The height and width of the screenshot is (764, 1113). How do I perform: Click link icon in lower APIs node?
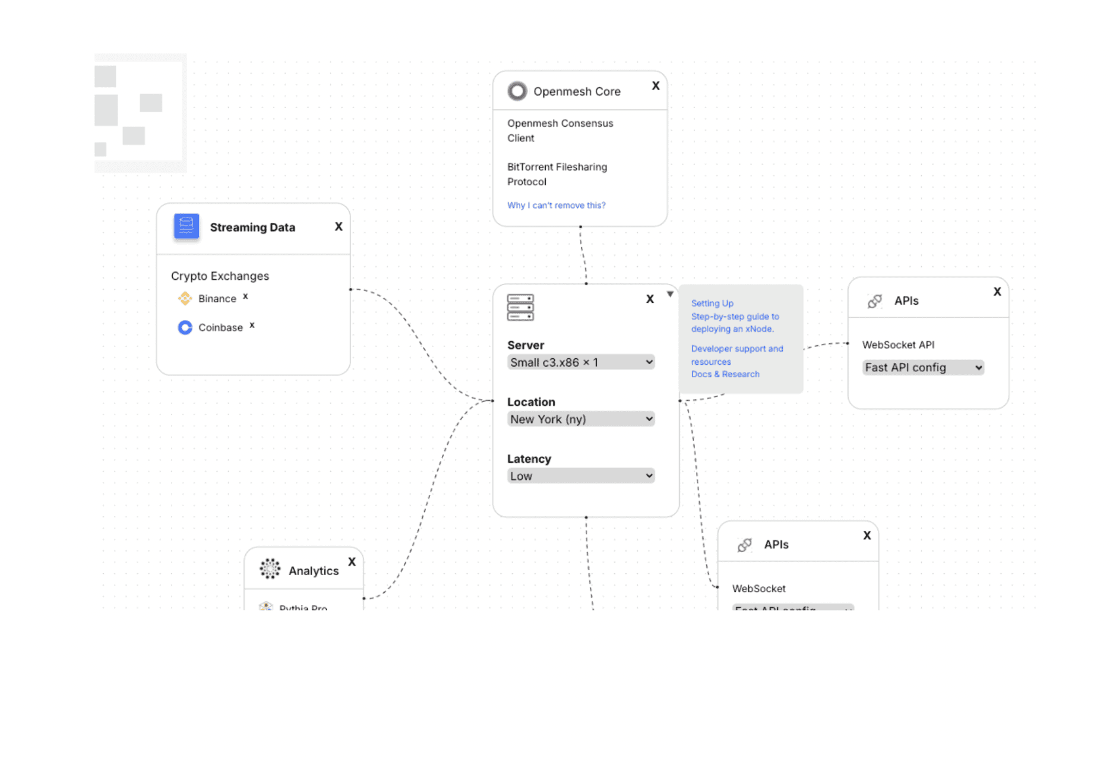coord(744,545)
